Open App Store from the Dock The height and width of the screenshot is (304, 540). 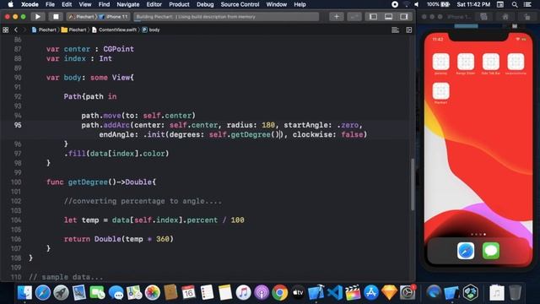[x=371, y=293]
